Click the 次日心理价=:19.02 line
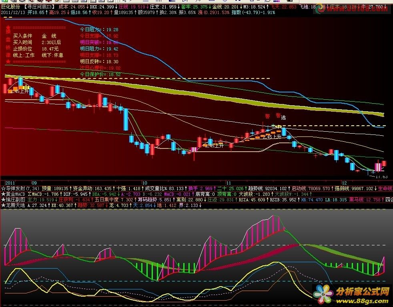This screenshot has height=307, width=393. tap(100, 68)
